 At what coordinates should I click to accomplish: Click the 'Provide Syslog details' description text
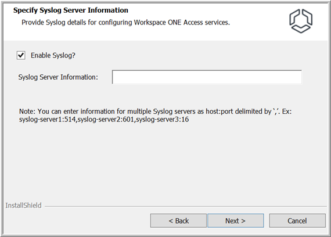point(125,23)
